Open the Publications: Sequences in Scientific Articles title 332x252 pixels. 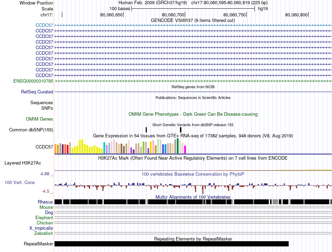point(193,98)
